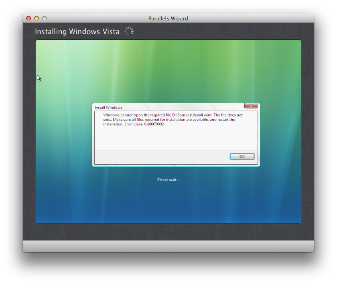This screenshot has height=284, width=337.
Task: Click the Install Windows dialog title
Action: coord(108,107)
